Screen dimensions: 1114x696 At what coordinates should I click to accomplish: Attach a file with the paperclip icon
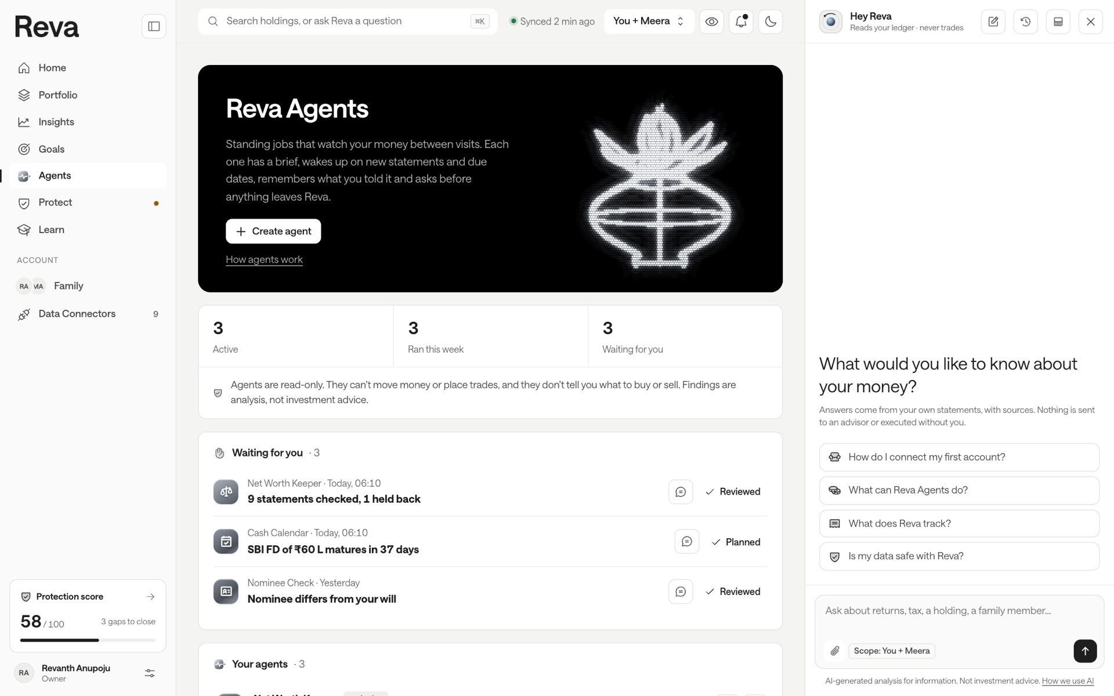coord(834,651)
